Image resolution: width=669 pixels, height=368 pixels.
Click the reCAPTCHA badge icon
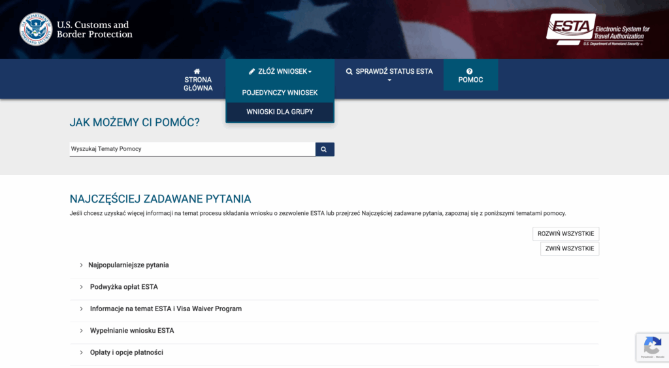click(x=651, y=346)
